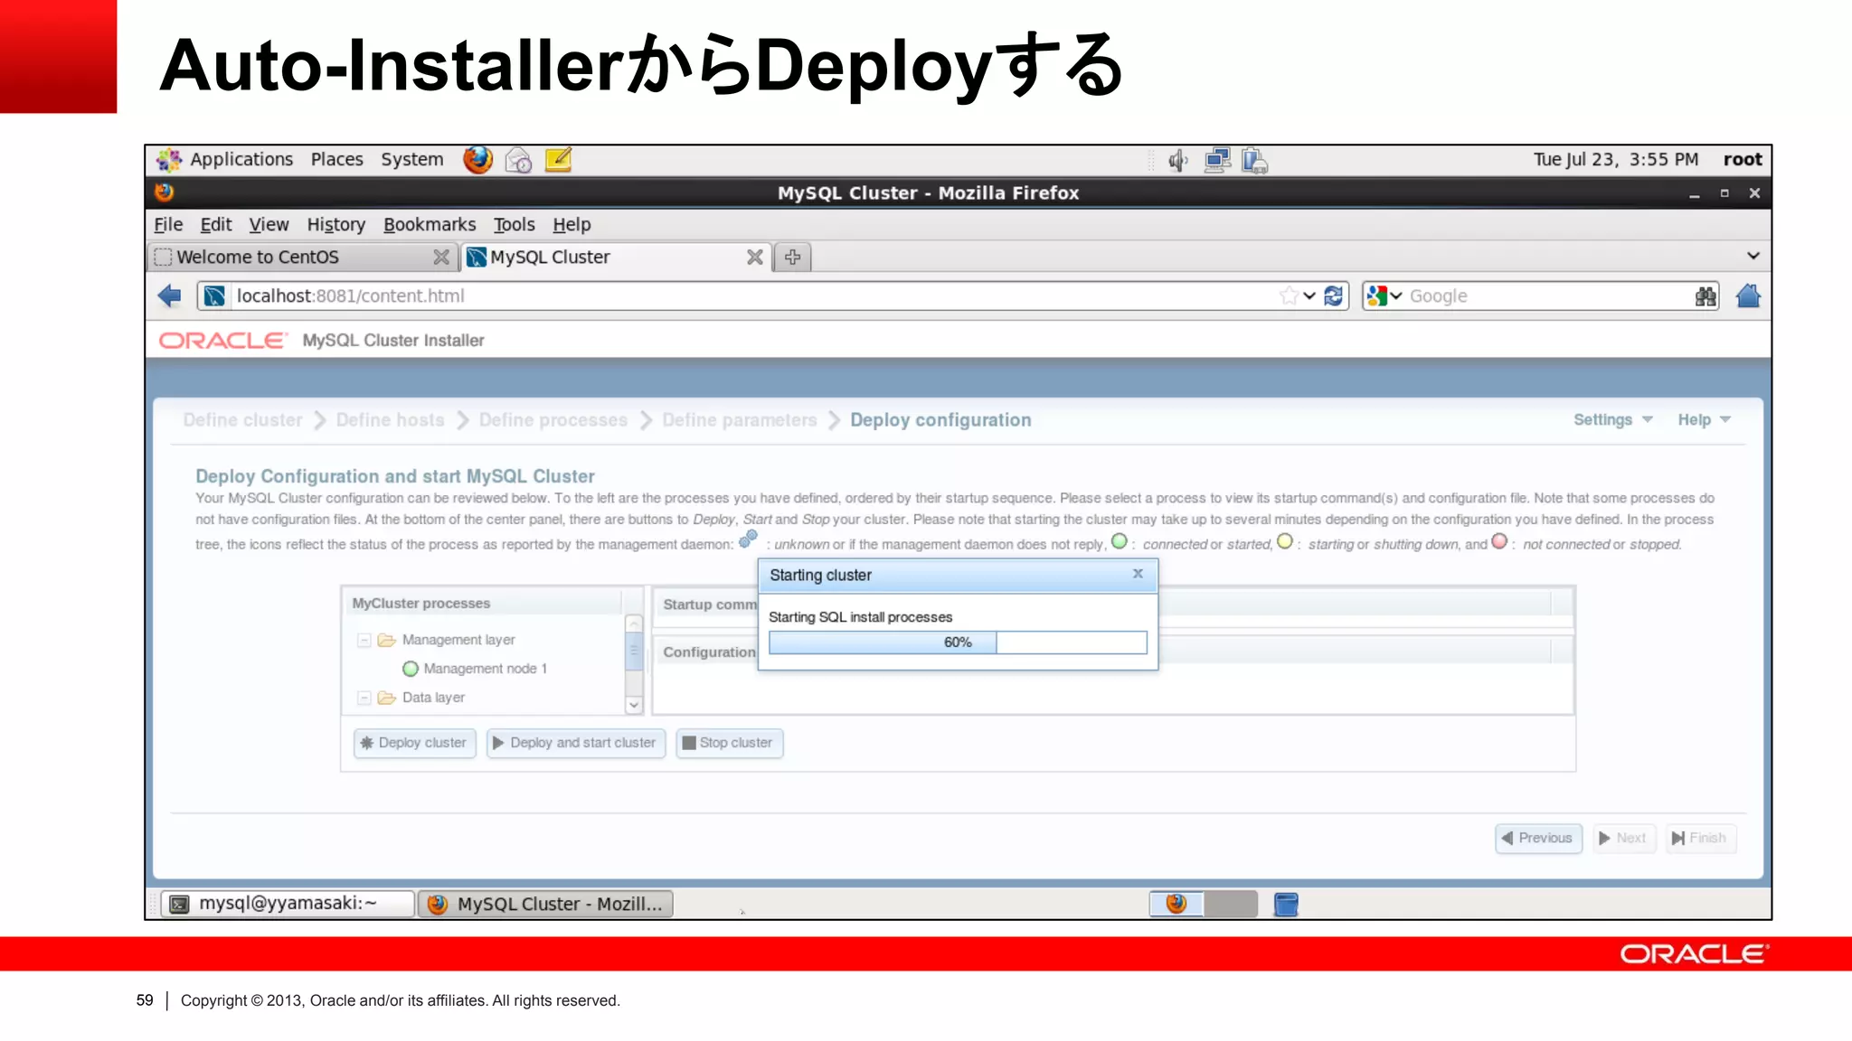Go back with the browser back arrow
1852x1041 pixels.
point(170,295)
